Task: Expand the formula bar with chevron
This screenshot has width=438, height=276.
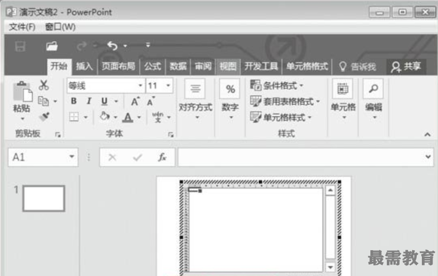Action: pyautogui.click(x=428, y=157)
